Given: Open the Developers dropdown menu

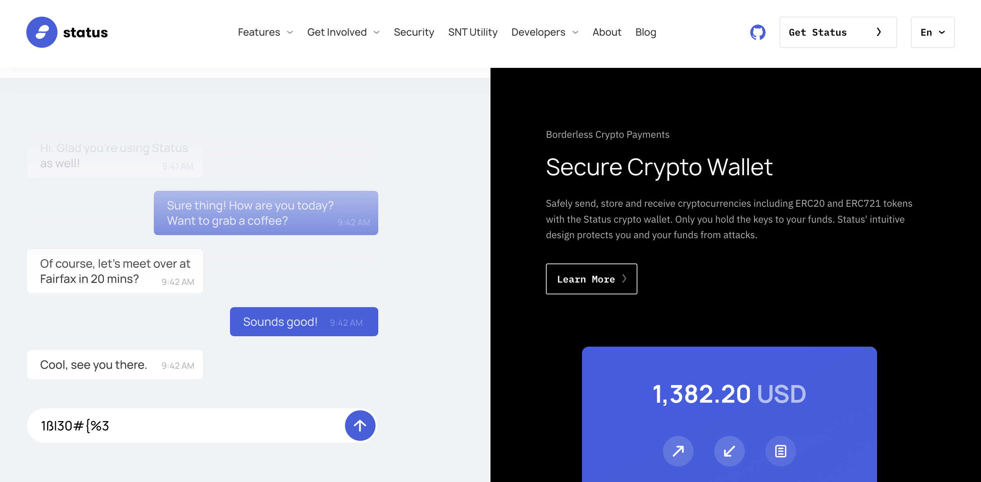Looking at the screenshot, I should (x=545, y=32).
